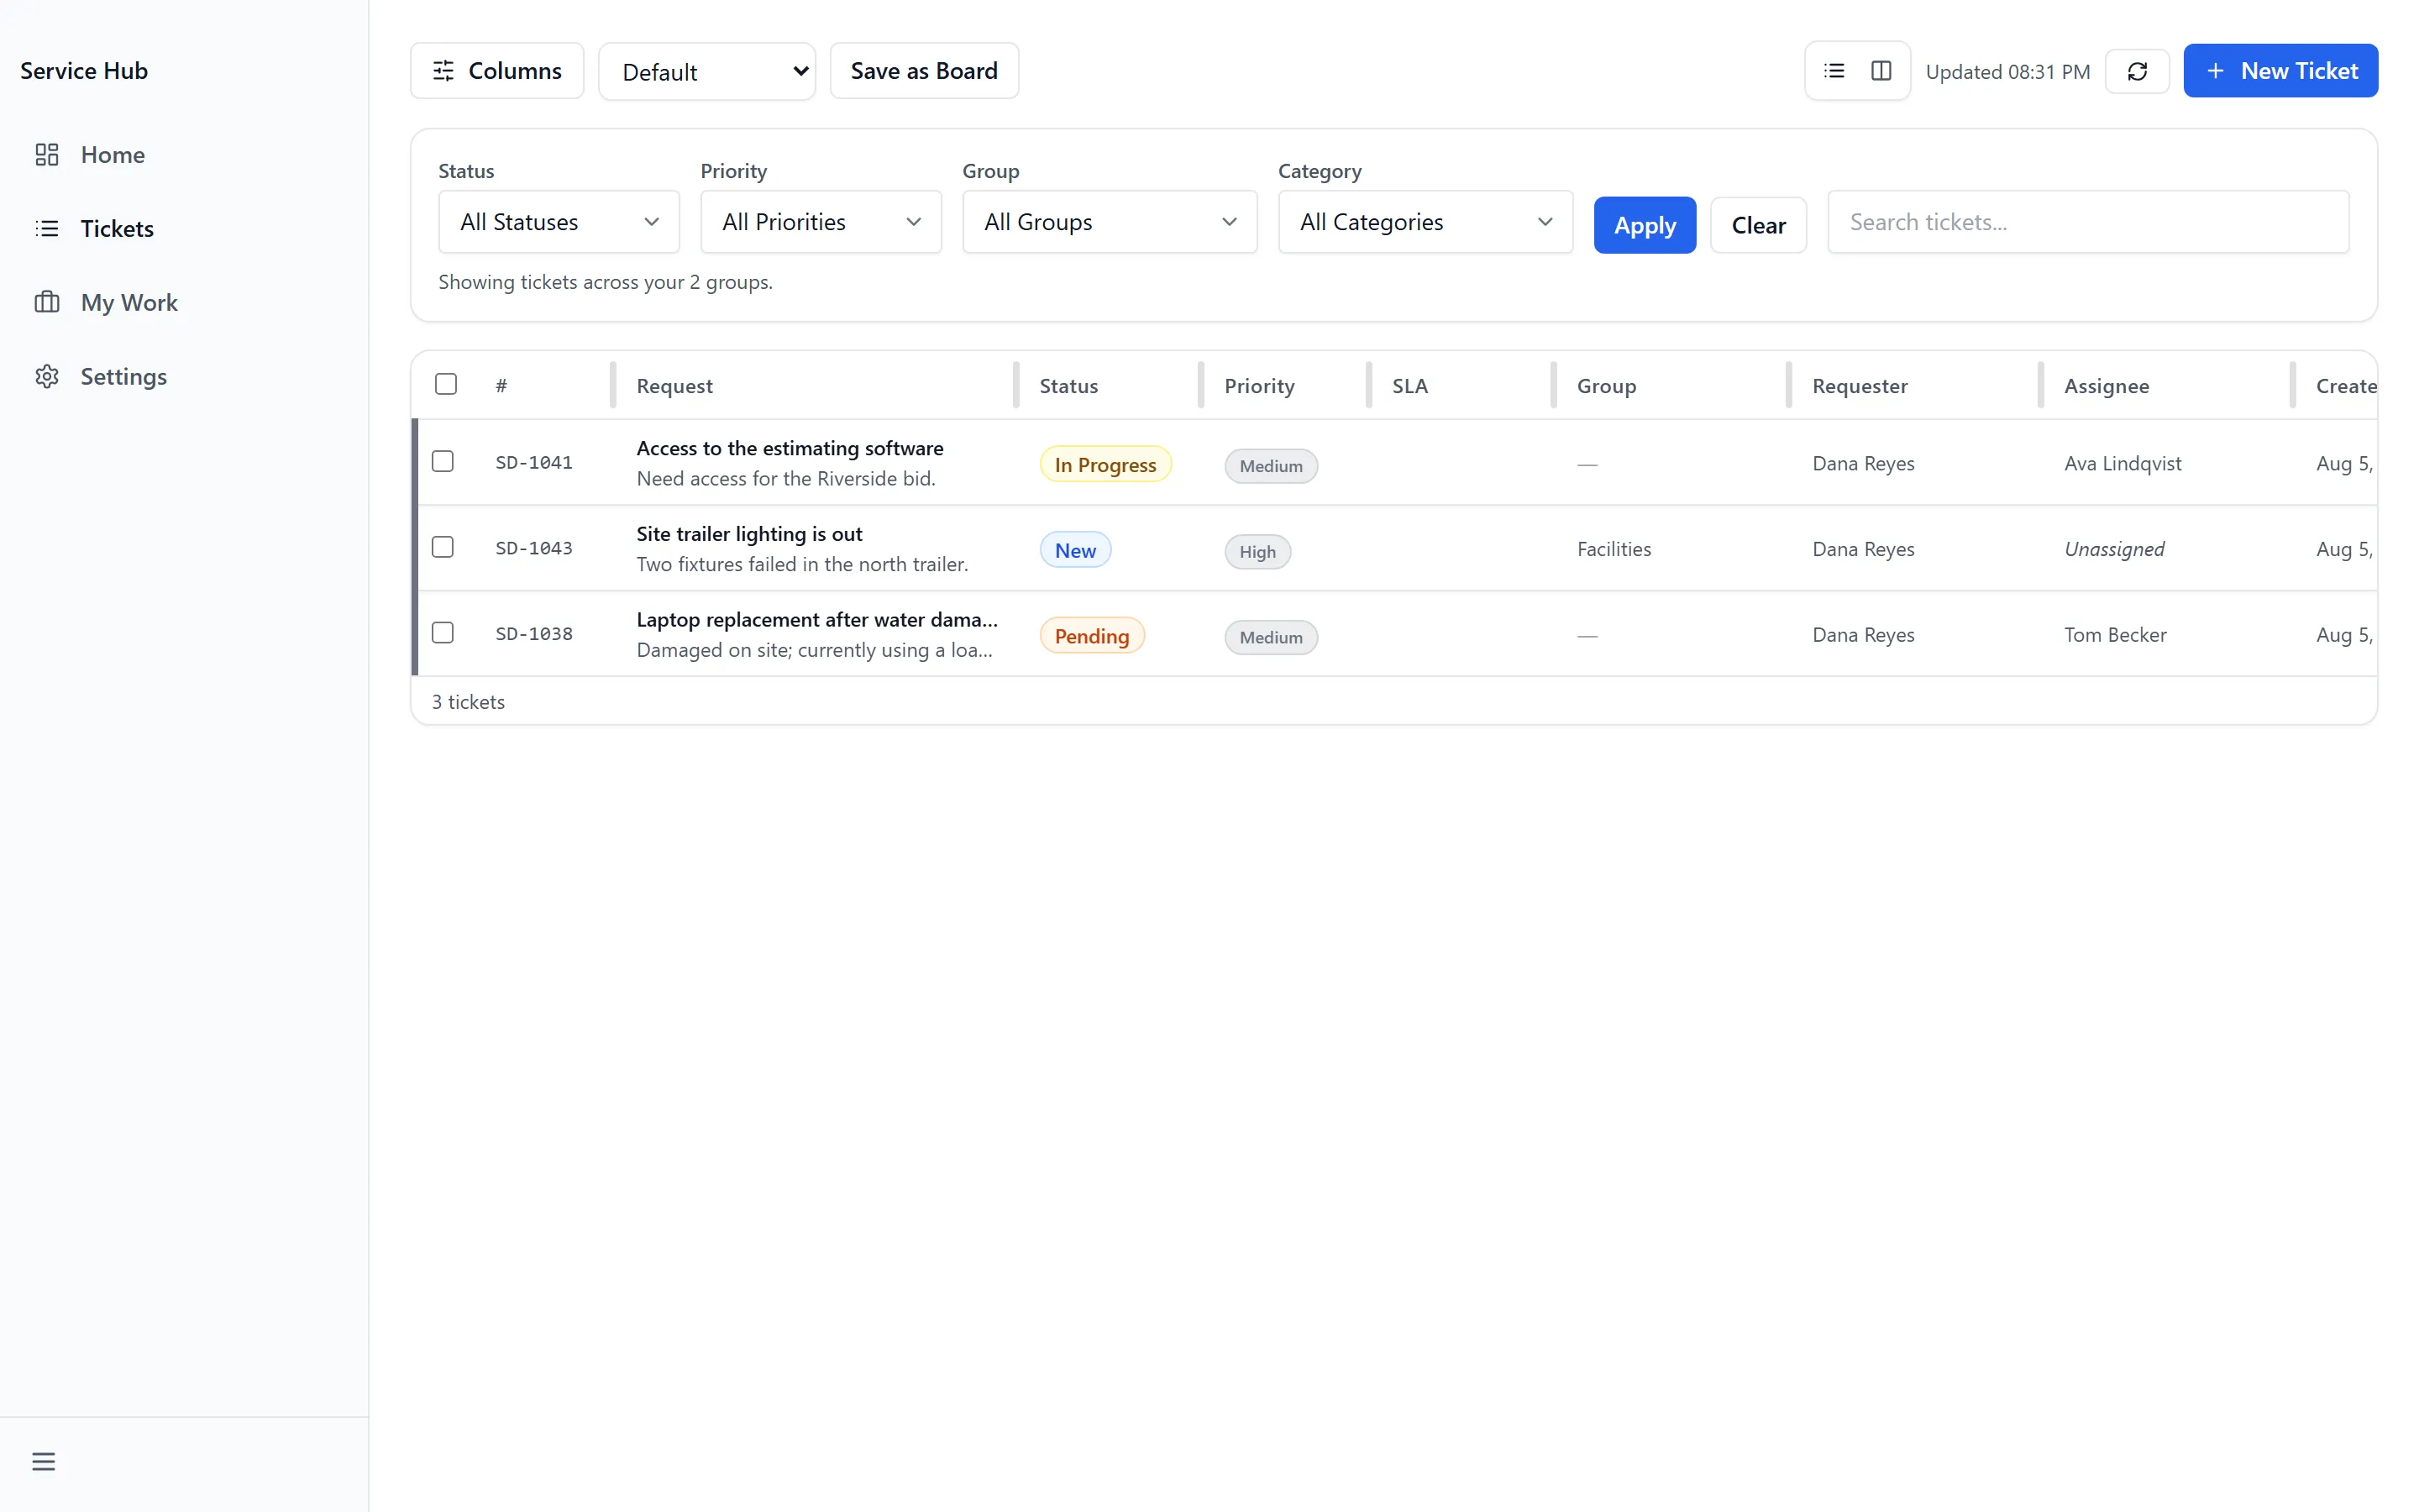Collapse sidebar with the hamburger icon
The image size is (2419, 1512).
coord(43,1461)
